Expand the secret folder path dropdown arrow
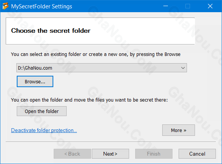 click(x=183, y=68)
